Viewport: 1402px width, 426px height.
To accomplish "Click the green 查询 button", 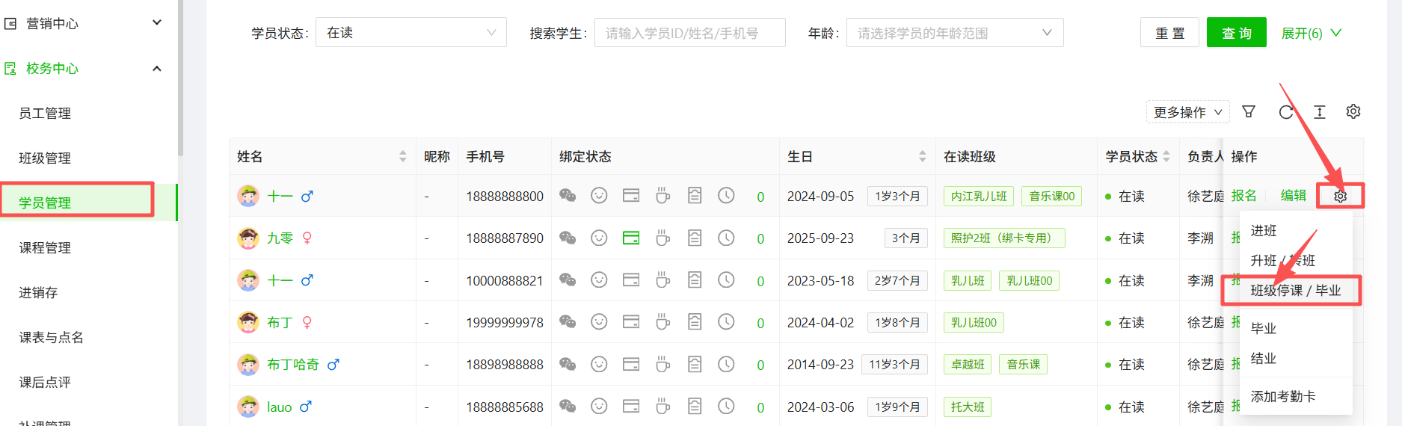I will click(1236, 33).
